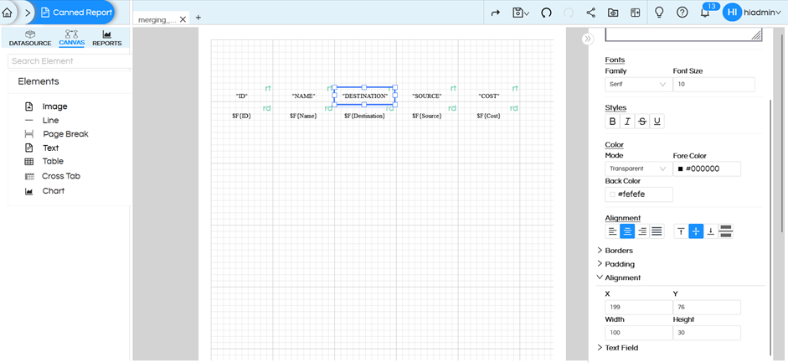Switch to the REPORTS tab
This screenshot has height=363, width=788.
click(x=106, y=38)
